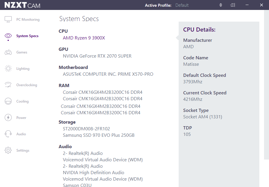Open Overclocking via the gauge icon
Image resolution: width=269 pixels, height=187 pixels.
point(8,85)
